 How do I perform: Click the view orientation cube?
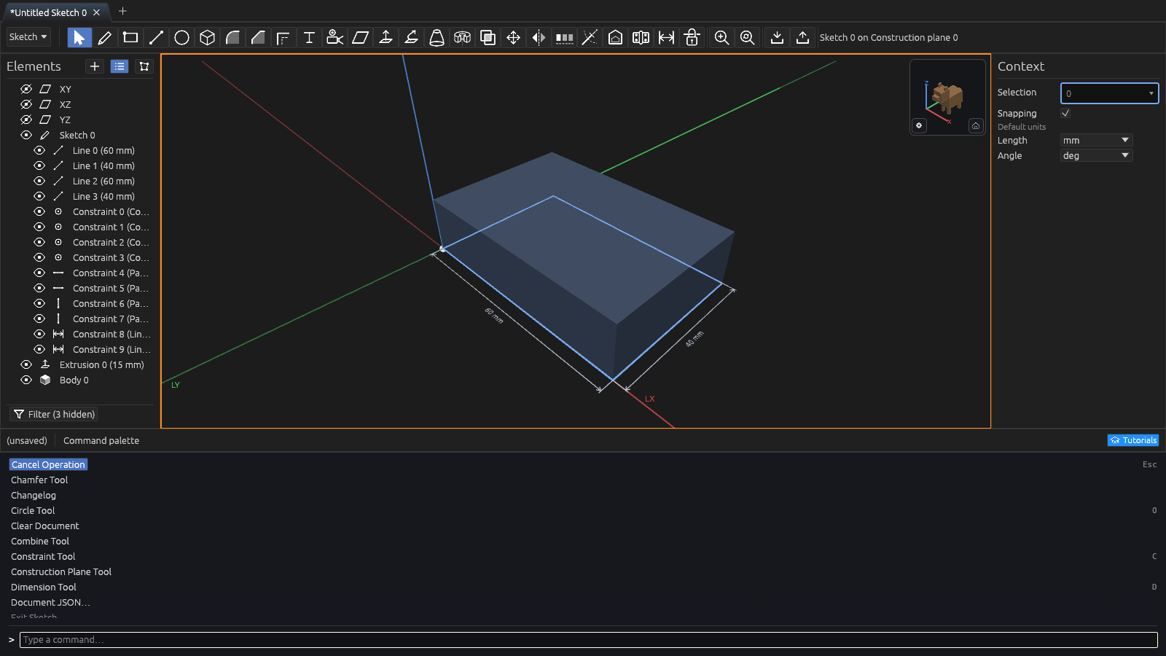point(947,96)
